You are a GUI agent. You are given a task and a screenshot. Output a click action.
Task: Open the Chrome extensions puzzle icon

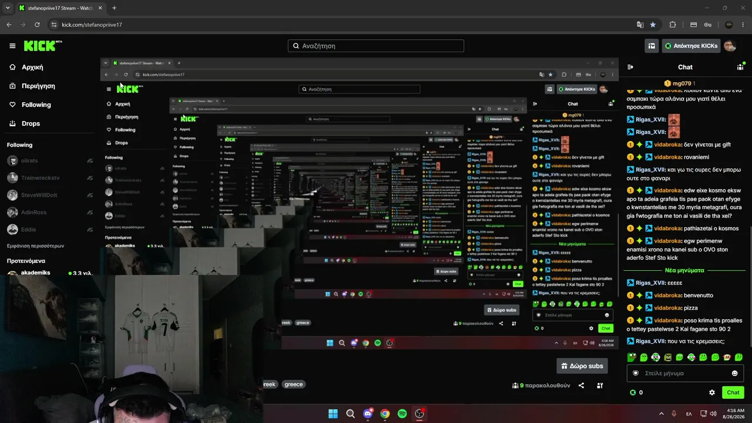tap(673, 25)
